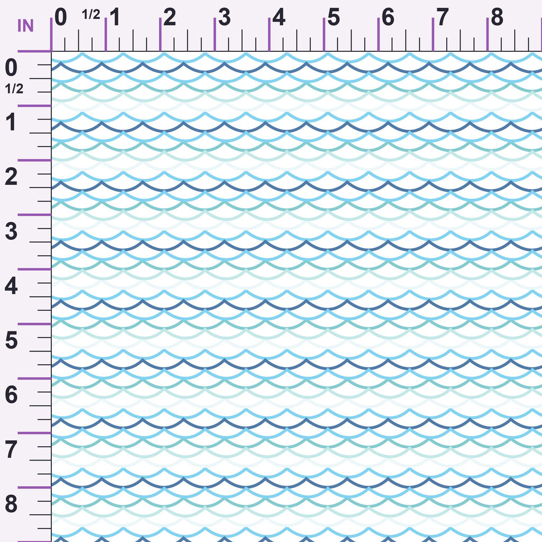Click the "2" on the left ruler

11,177
